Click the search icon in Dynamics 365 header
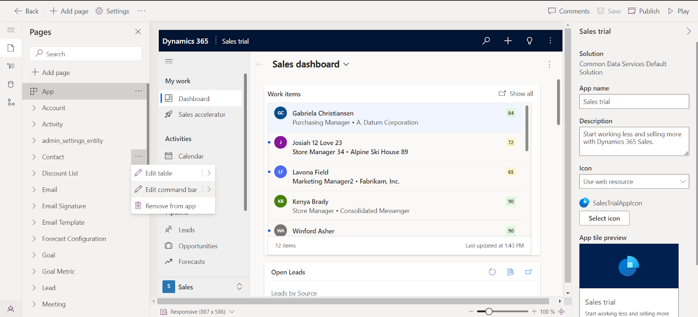698x317 pixels. (x=486, y=41)
